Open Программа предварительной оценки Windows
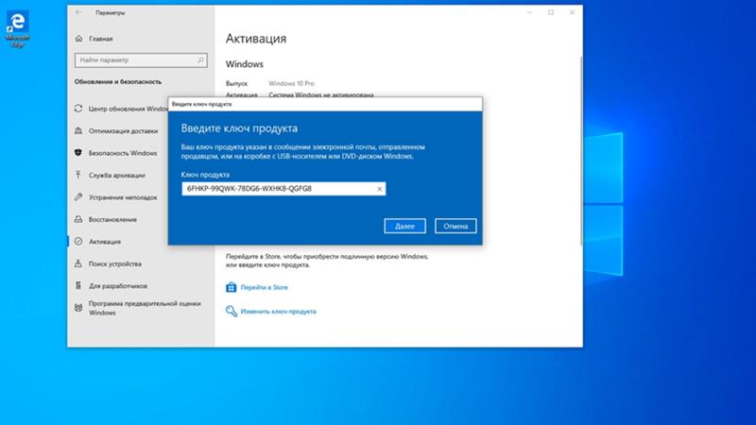This screenshot has height=425, width=756. [x=145, y=308]
